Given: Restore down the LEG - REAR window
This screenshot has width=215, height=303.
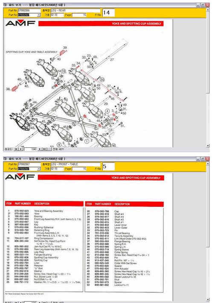Looking at the screenshot, I should pos(203,5).
